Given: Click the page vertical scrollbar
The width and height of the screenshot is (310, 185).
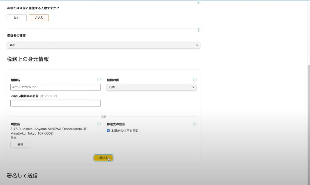Looking at the screenshot, I should [309, 125].
